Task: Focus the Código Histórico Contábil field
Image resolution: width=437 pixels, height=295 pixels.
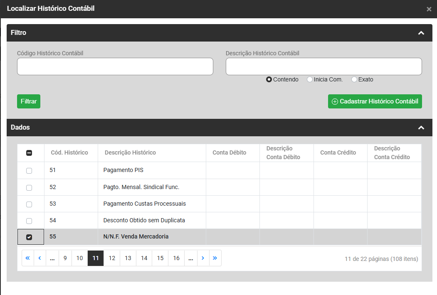Action: coord(115,66)
